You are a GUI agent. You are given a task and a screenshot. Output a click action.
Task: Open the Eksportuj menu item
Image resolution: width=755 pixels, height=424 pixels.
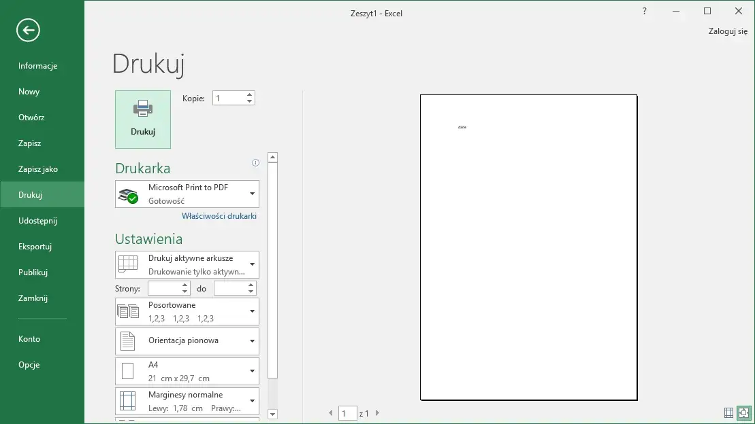coord(35,247)
